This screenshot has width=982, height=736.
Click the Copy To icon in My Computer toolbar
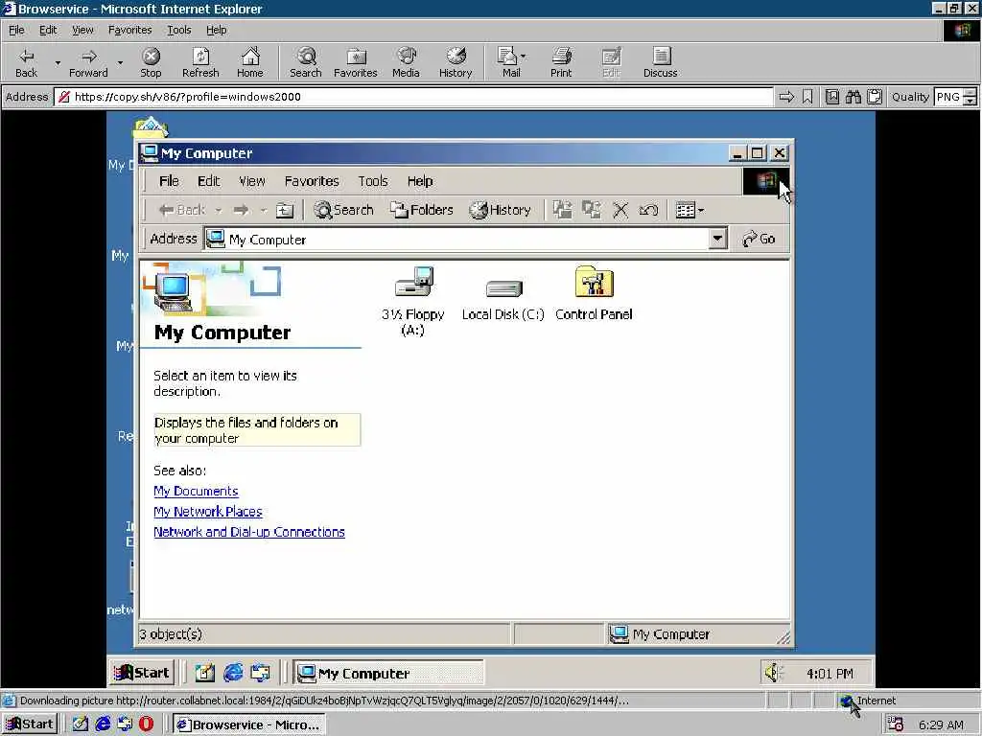pos(591,210)
